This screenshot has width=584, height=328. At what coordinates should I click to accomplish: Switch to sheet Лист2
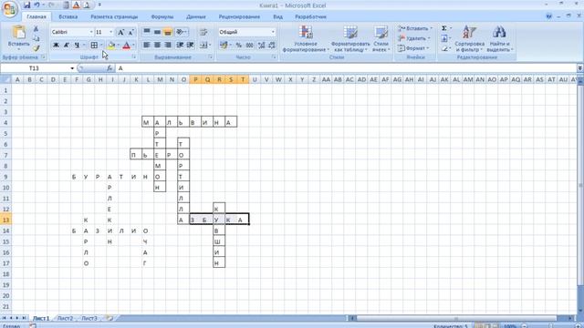(x=65, y=318)
